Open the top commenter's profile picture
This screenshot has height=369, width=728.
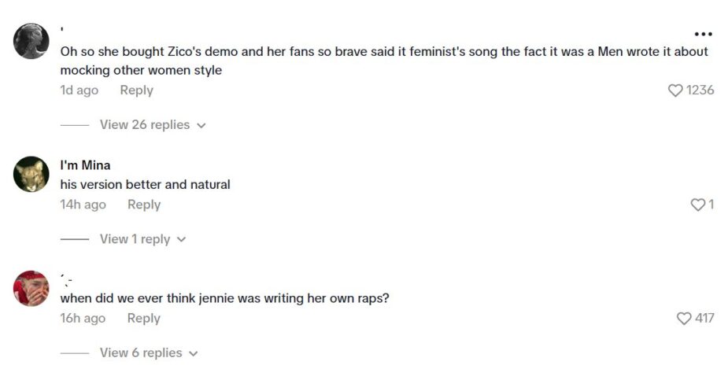click(31, 41)
